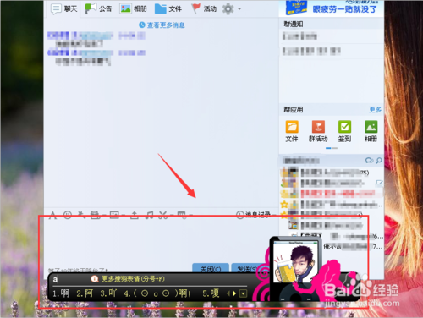This screenshot has width=423, height=318.
Task: Open the emoji smiley picker
Action: (68, 216)
